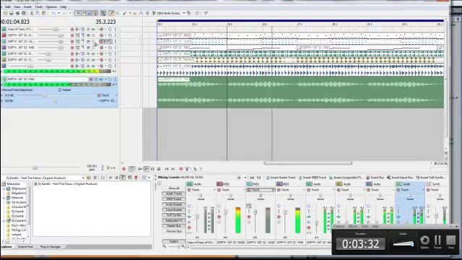The width and height of the screenshot is (462, 260).
Task: Toggle record arm on first track header
Action: tap(72, 30)
